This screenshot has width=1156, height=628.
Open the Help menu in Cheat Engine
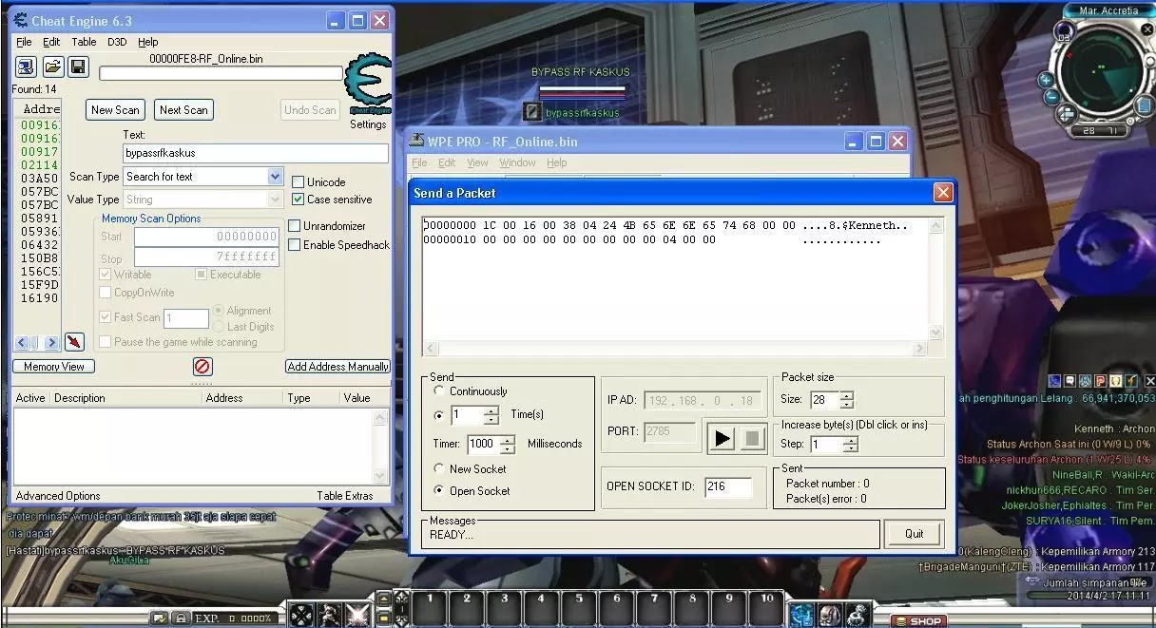pyautogui.click(x=147, y=42)
